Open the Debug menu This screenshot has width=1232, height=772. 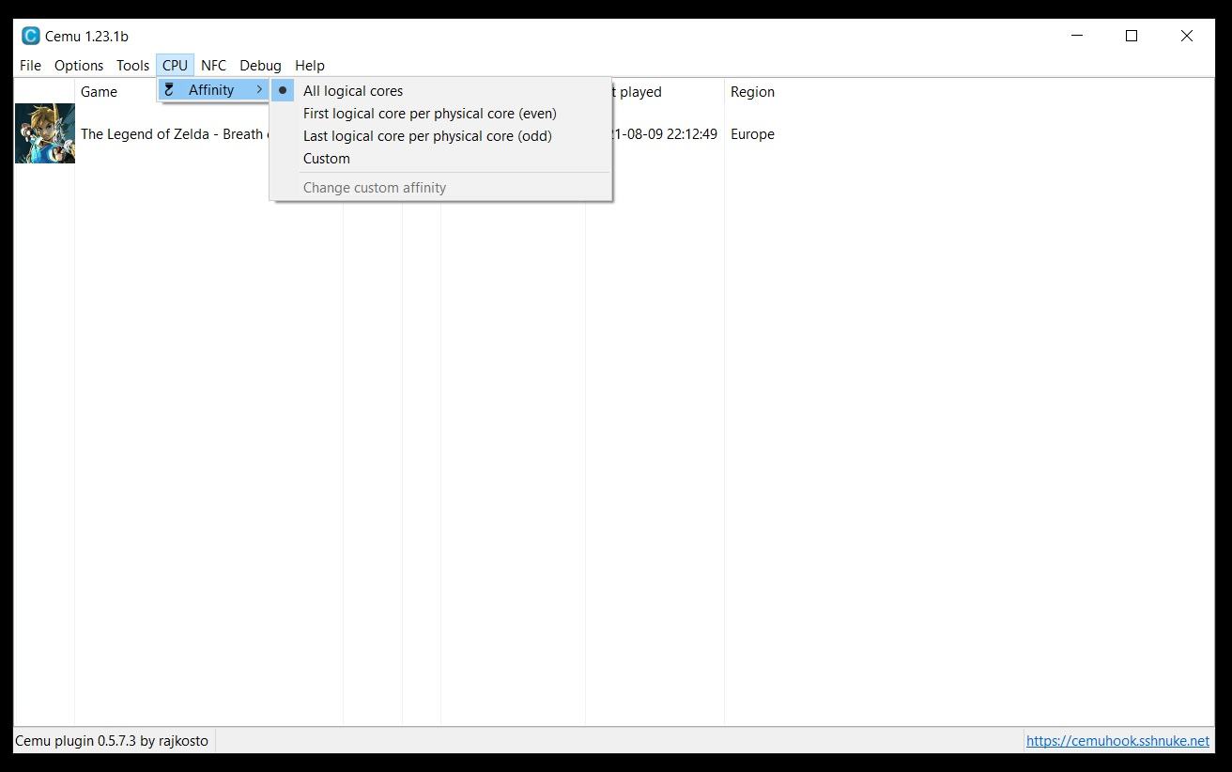(x=260, y=66)
